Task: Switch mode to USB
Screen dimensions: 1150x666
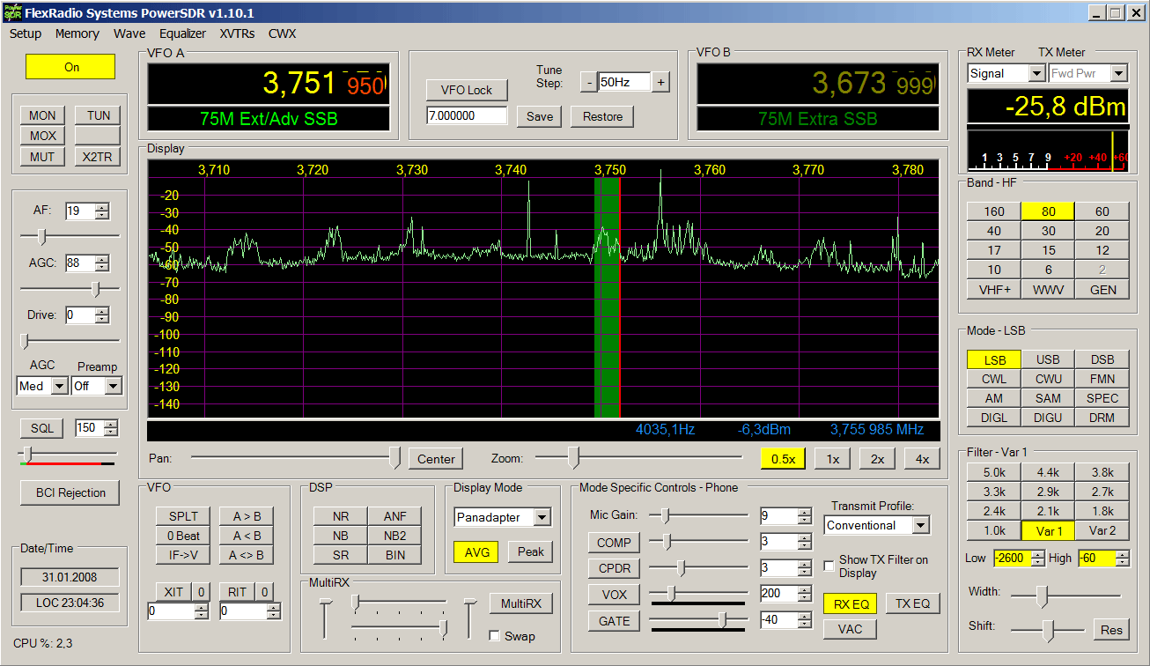Action: pyautogui.click(x=1048, y=359)
